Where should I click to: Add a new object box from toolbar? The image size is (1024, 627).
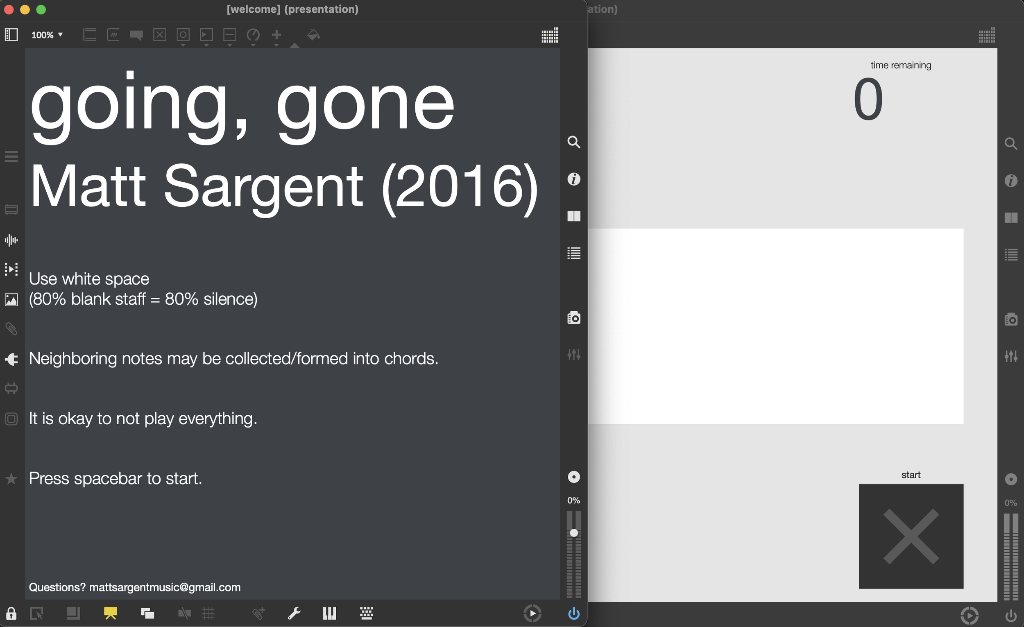point(90,34)
